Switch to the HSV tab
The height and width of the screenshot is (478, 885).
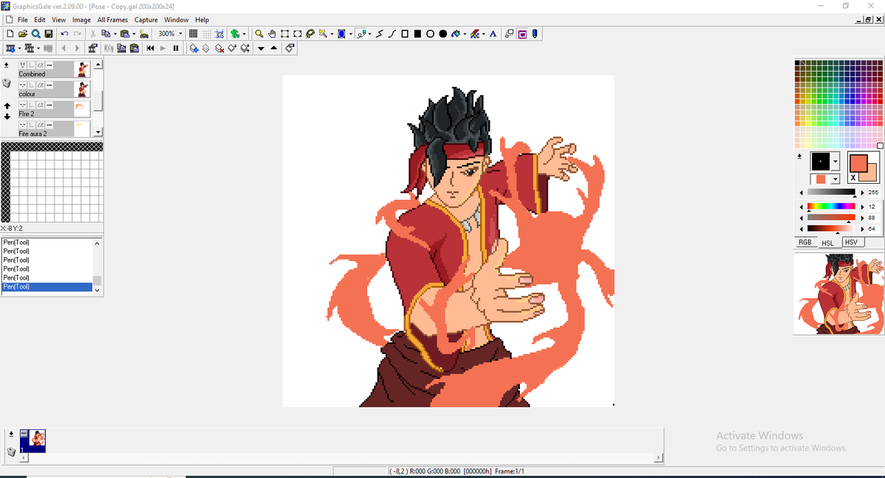(851, 242)
